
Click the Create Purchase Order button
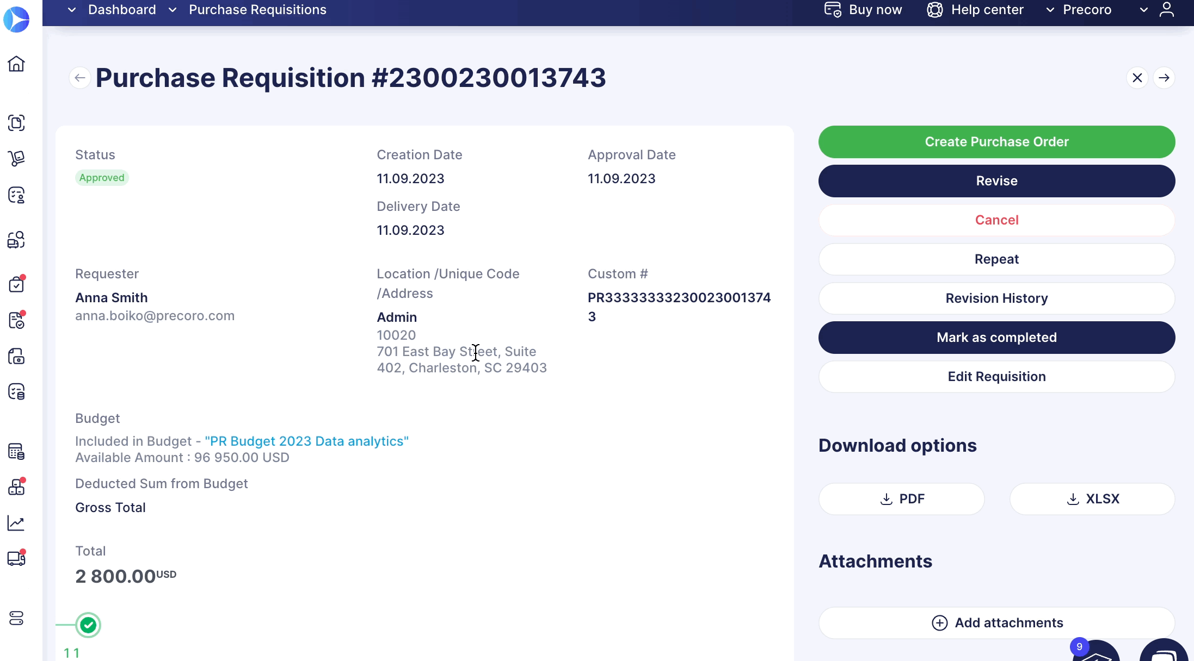(997, 142)
